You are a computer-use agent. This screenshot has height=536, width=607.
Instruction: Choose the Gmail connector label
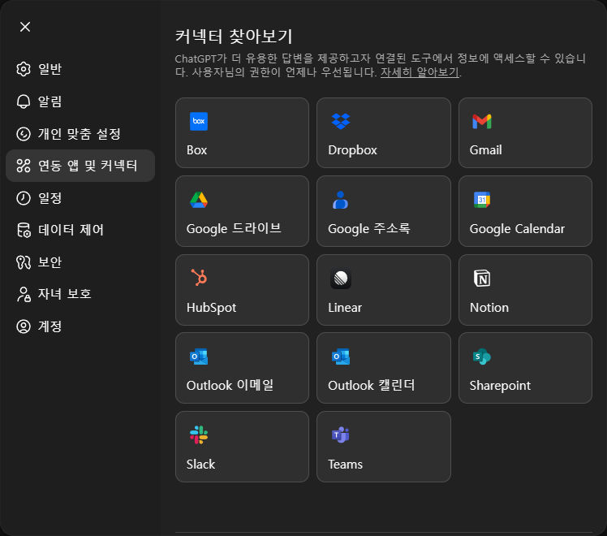[x=485, y=150]
